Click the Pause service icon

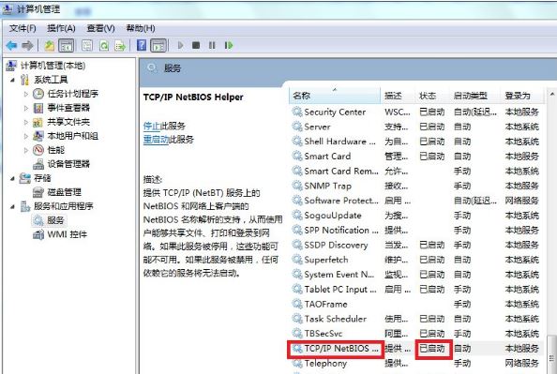pyautogui.click(x=212, y=46)
